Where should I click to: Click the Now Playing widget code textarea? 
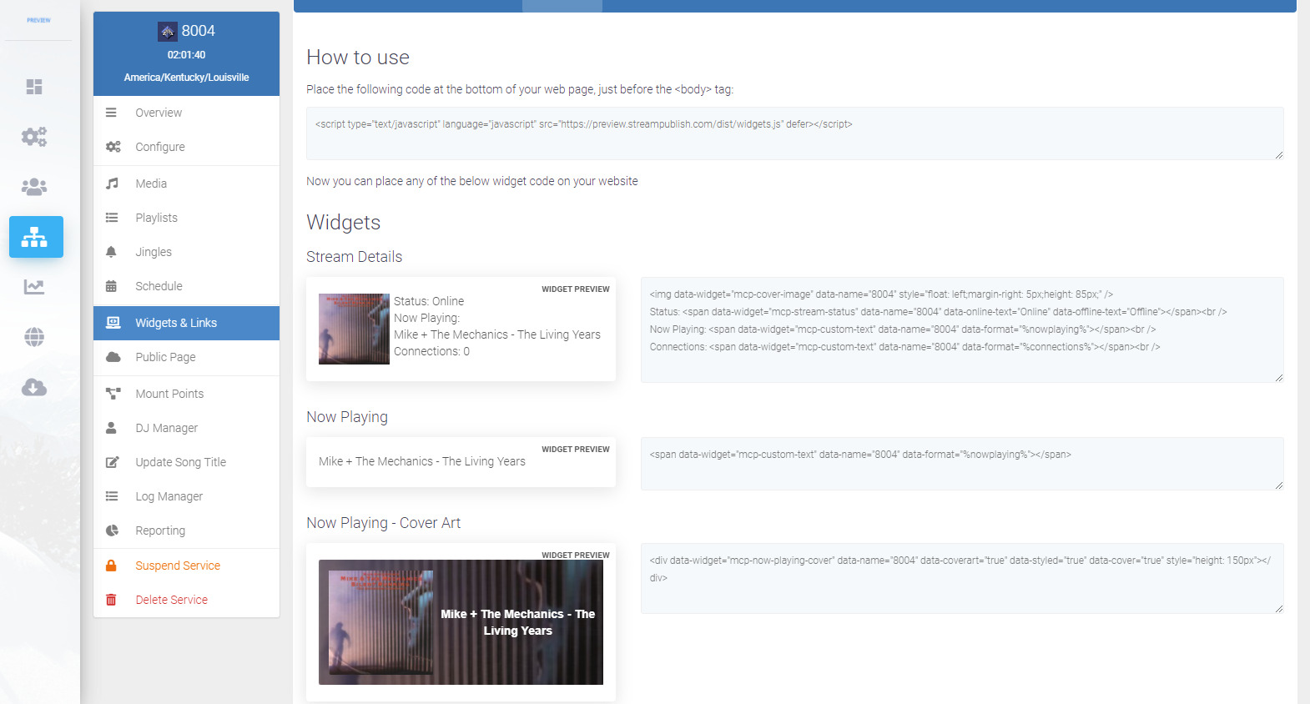coord(962,464)
